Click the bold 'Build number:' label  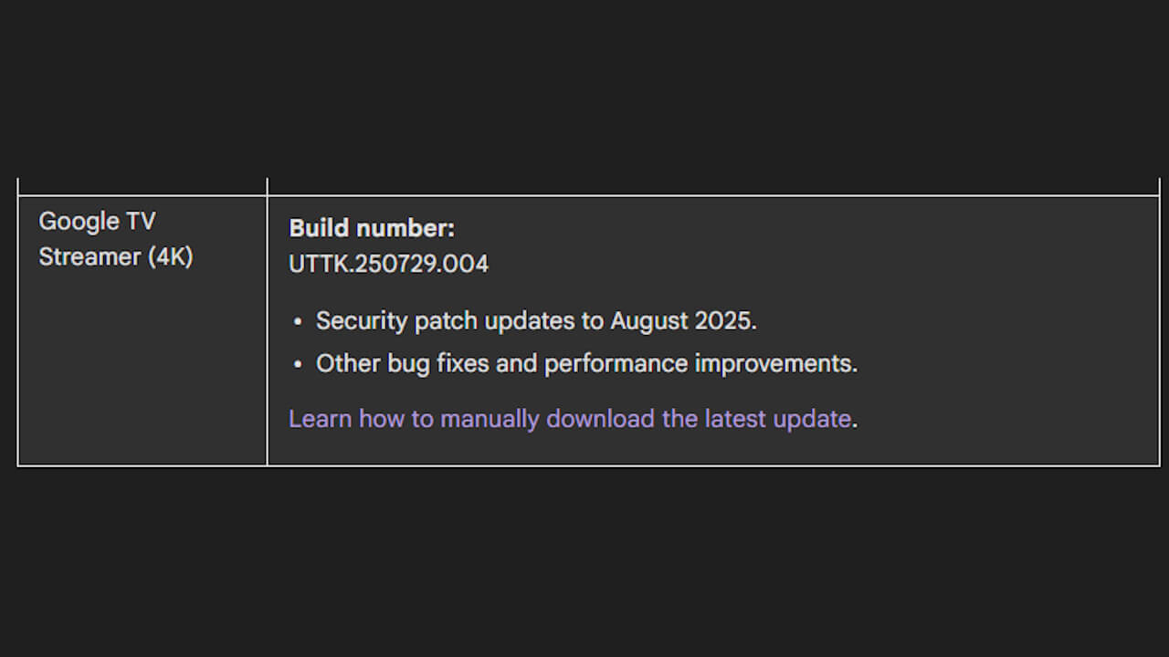[372, 228]
